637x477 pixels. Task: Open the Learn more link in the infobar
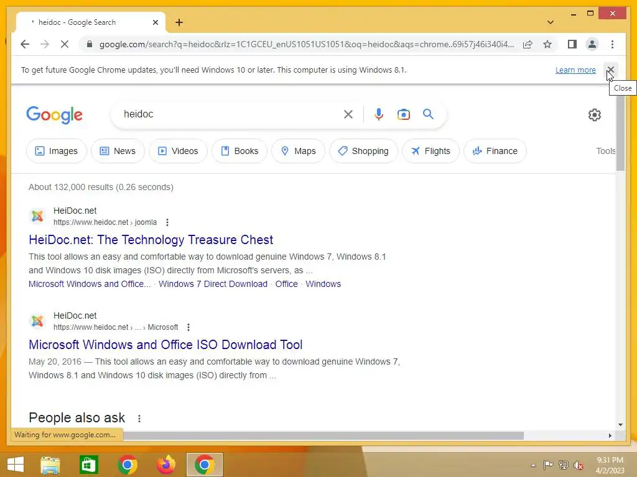[575, 70]
